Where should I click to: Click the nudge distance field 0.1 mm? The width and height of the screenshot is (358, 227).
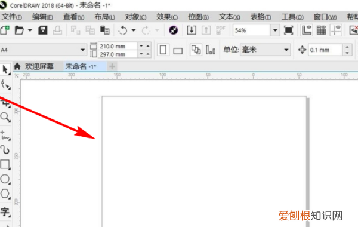325,50
